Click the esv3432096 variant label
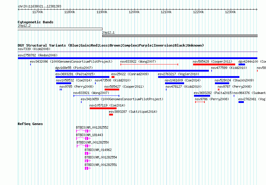The height and width of the screenshot is (185, 266). coord(71,61)
